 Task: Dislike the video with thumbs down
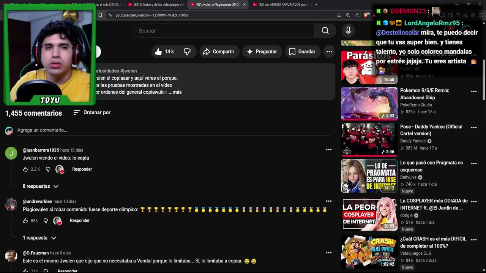click(187, 52)
